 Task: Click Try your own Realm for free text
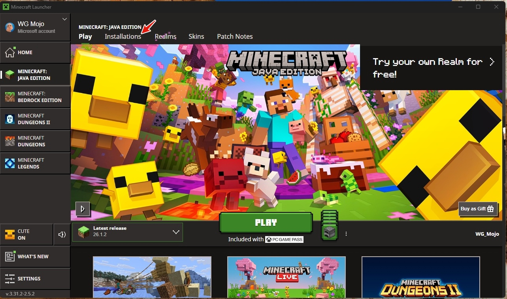[x=428, y=68]
